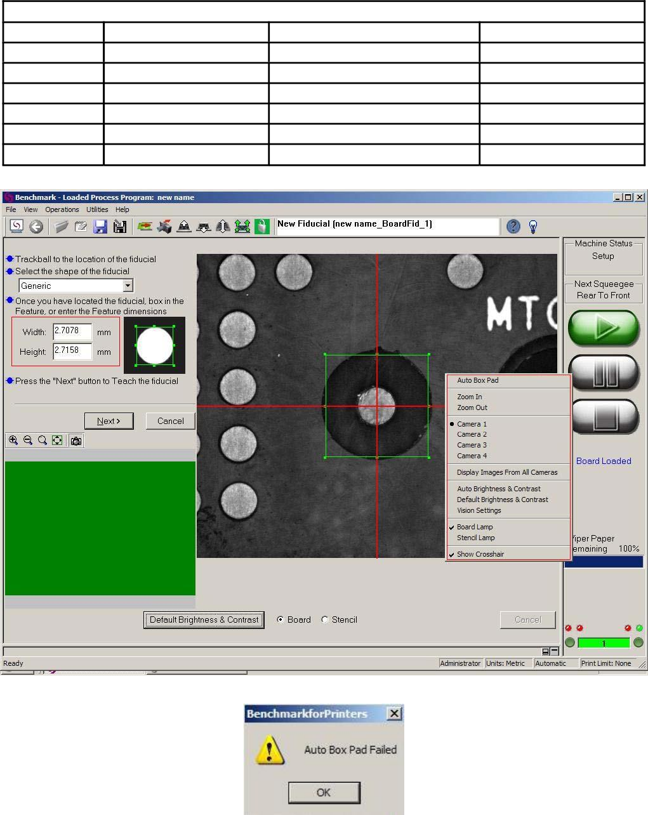This screenshot has height=815, width=648.
Task: Expand the Generic fiducial shape dropdown
Action: (x=128, y=286)
